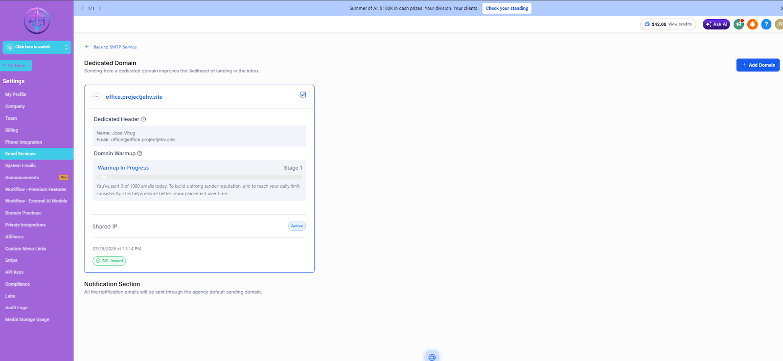
Task: Click the Dedicated Domain heading
Action: tap(110, 63)
